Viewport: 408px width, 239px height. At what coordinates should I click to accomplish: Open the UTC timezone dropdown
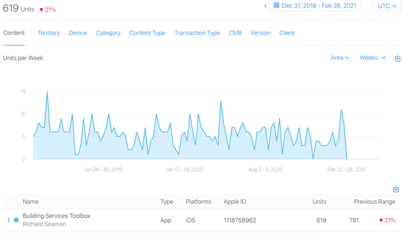pyautogui.click(x=387, y=6)
